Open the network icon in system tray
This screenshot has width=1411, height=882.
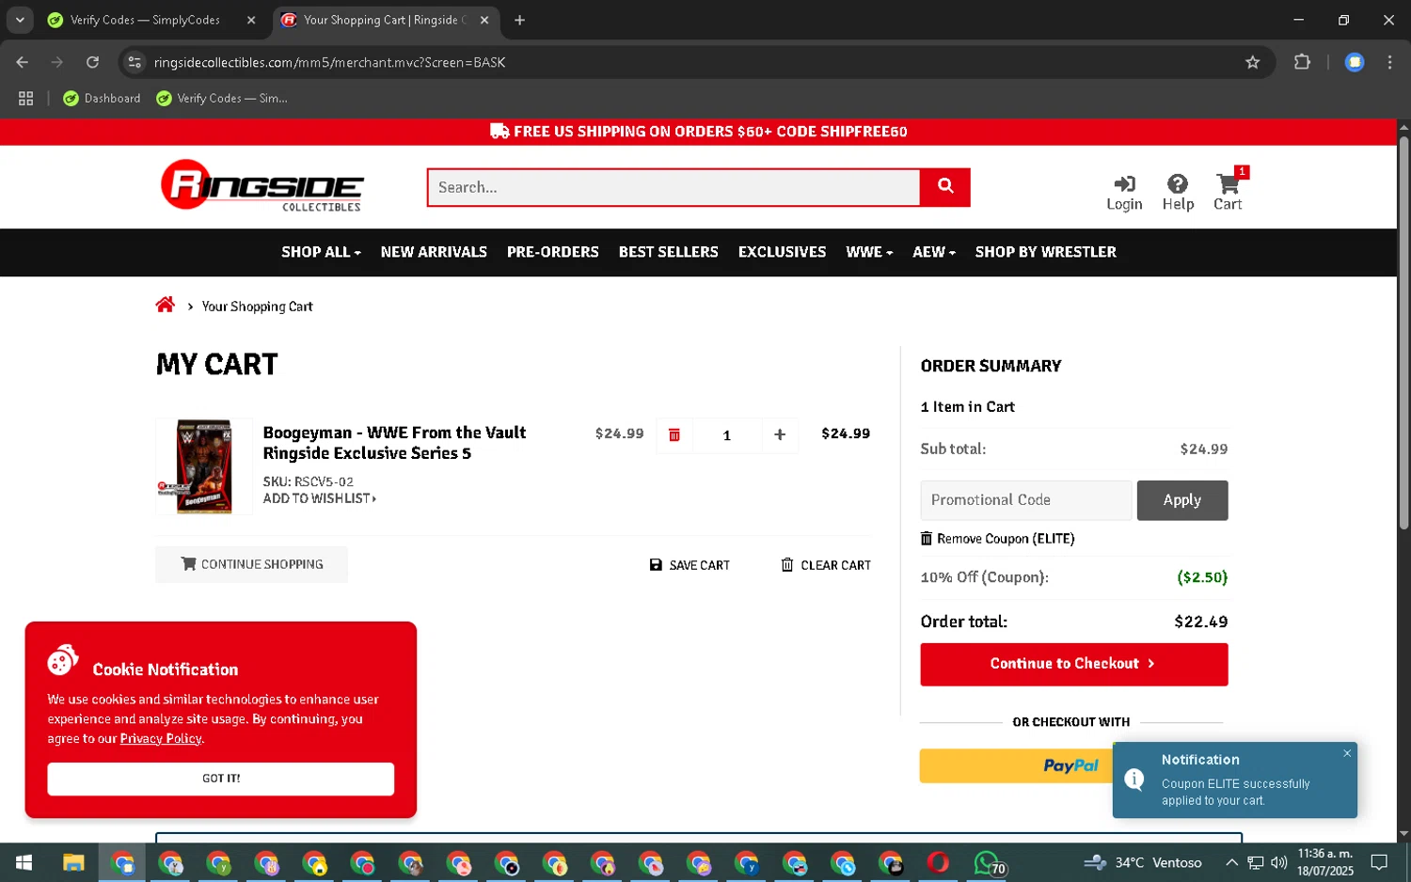pyautogui.click(x=1255, y=862)
